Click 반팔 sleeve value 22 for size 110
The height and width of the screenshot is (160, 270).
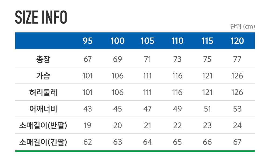pyautogui.click(x=177, y=125)
